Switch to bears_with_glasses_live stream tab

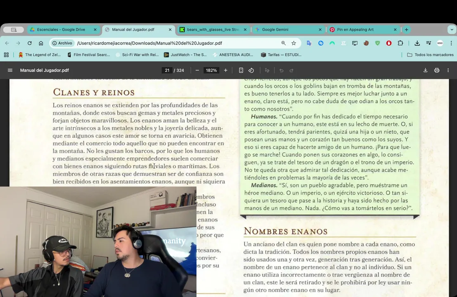pyautogui.click(x=213, y=29)
